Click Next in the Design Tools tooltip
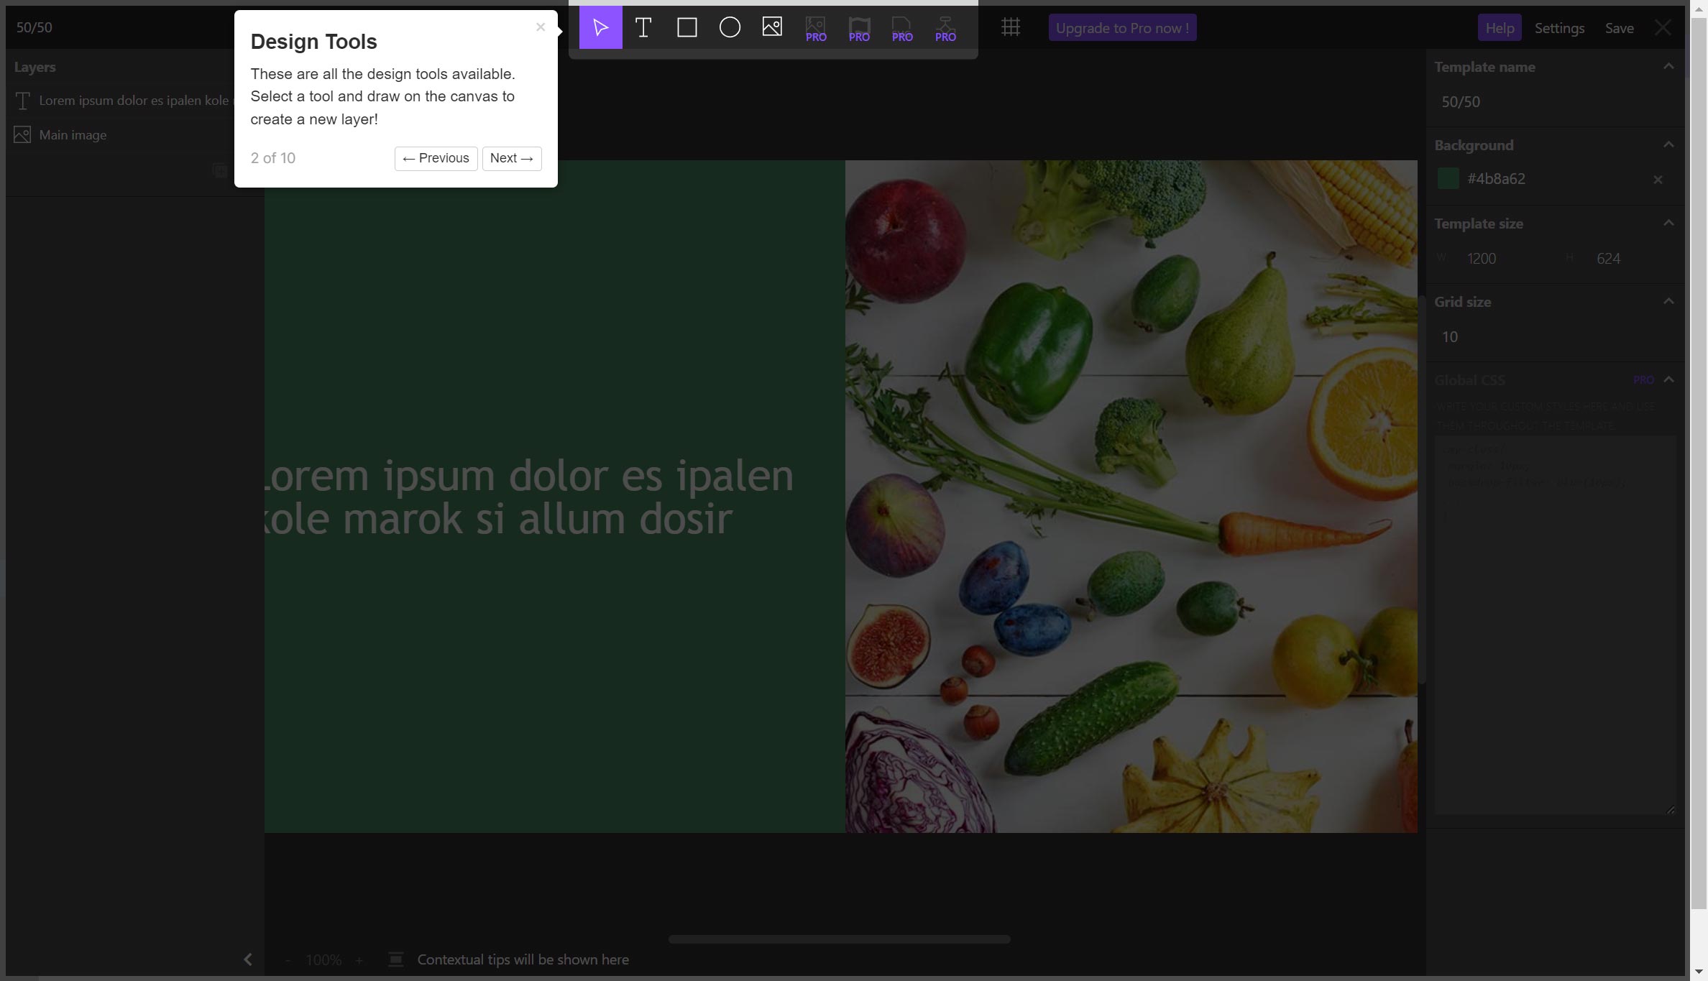Viewport: 1708px width, 981px height. coord(511,158)
